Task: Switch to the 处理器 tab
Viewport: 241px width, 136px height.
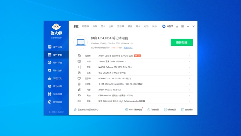Action: pyautogui.click(x=85, y=26)
